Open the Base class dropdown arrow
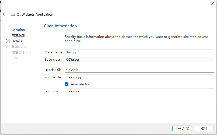 [x=211, y=60]
